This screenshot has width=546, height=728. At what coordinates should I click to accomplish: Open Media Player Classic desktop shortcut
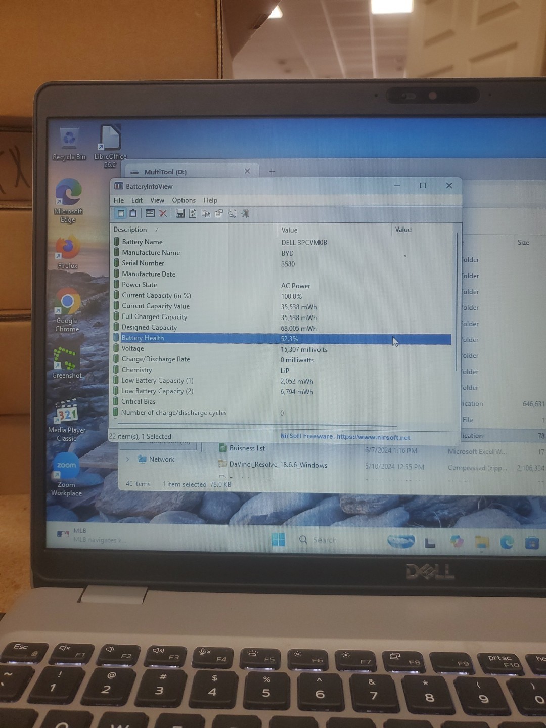tap(67, 421)
